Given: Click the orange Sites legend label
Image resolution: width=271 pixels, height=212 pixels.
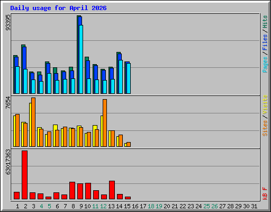Looking at the screenshot, I should [x=265, y=128].
